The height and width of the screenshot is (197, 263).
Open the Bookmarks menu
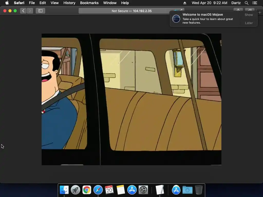coord(89,3)
